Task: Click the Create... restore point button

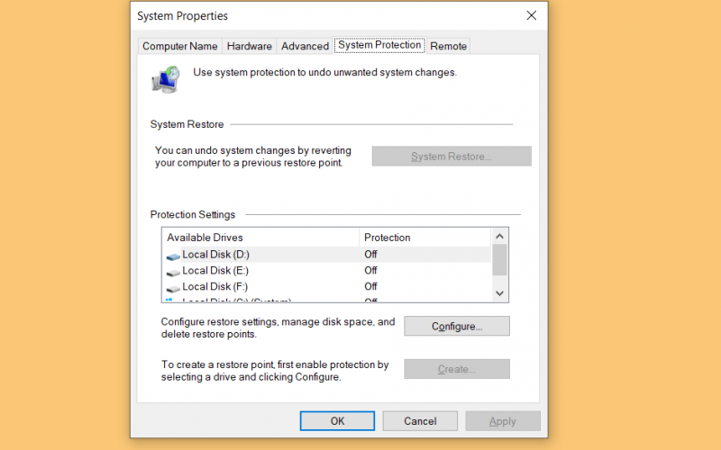Action: click(x=457, y=369)
